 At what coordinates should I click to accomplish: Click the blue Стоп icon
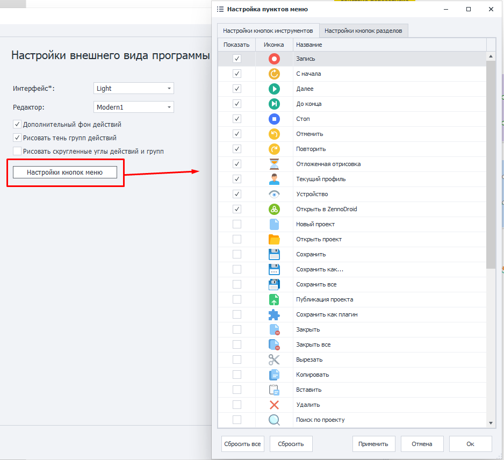tap(274, 119)
